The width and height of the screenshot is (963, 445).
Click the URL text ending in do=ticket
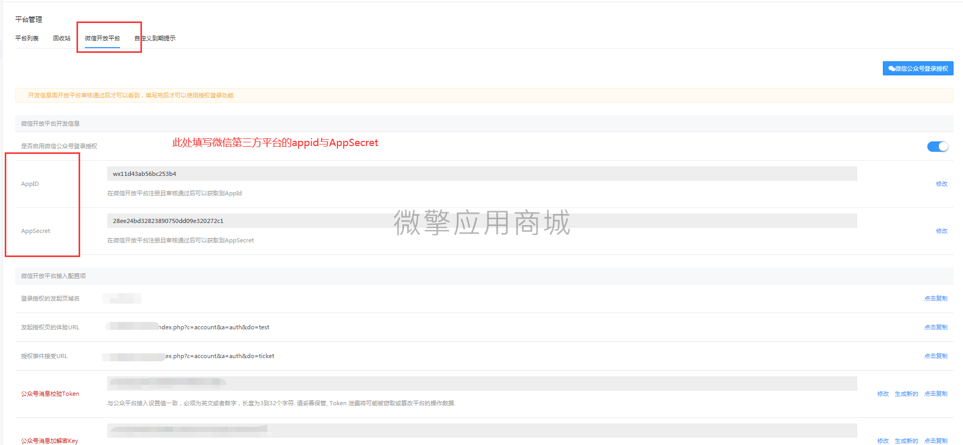click(220, 356)
